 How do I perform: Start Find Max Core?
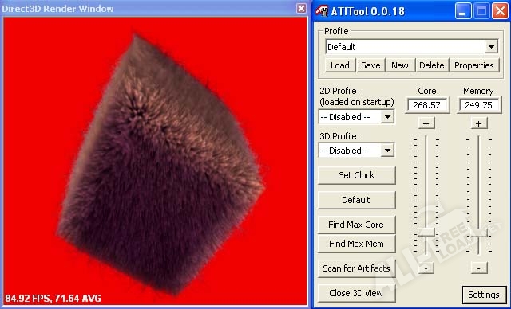[357, 225]
